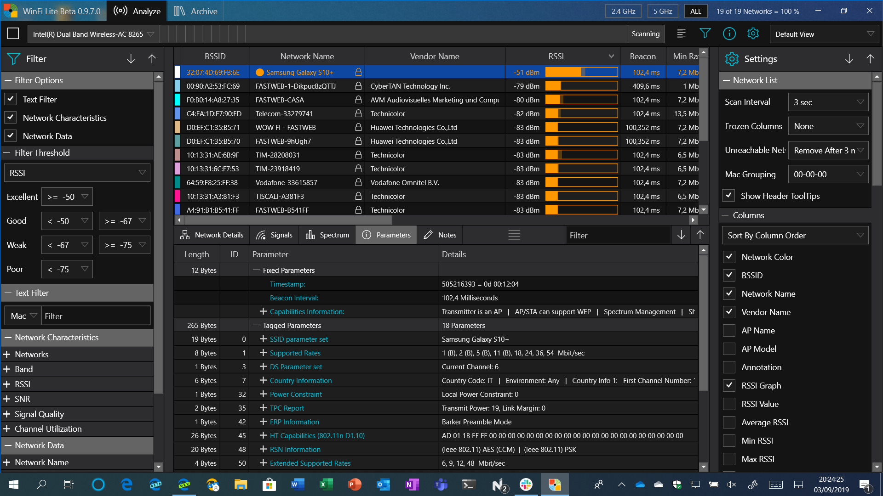
Task: Click the adapter square icon at top left
Action: pyautogui.click(x=13, y=34)
